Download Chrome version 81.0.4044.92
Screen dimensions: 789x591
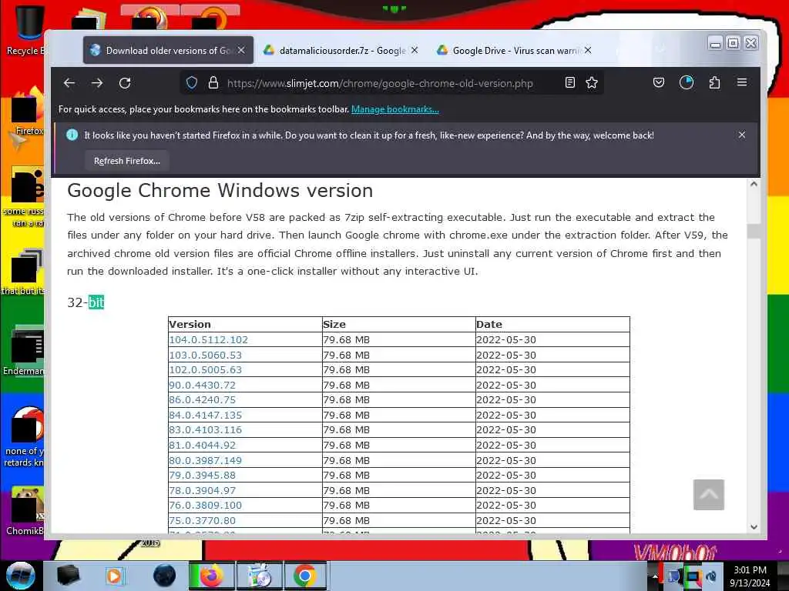pyautogui.click(x=203, y=446)
